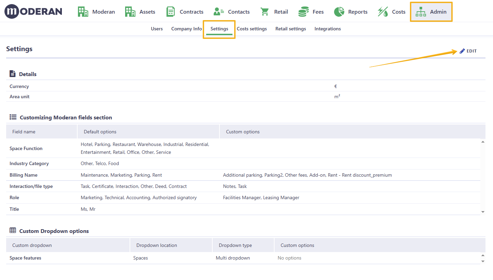Open the Costs menu label
493x280 pixels.
tap(399, 12)
